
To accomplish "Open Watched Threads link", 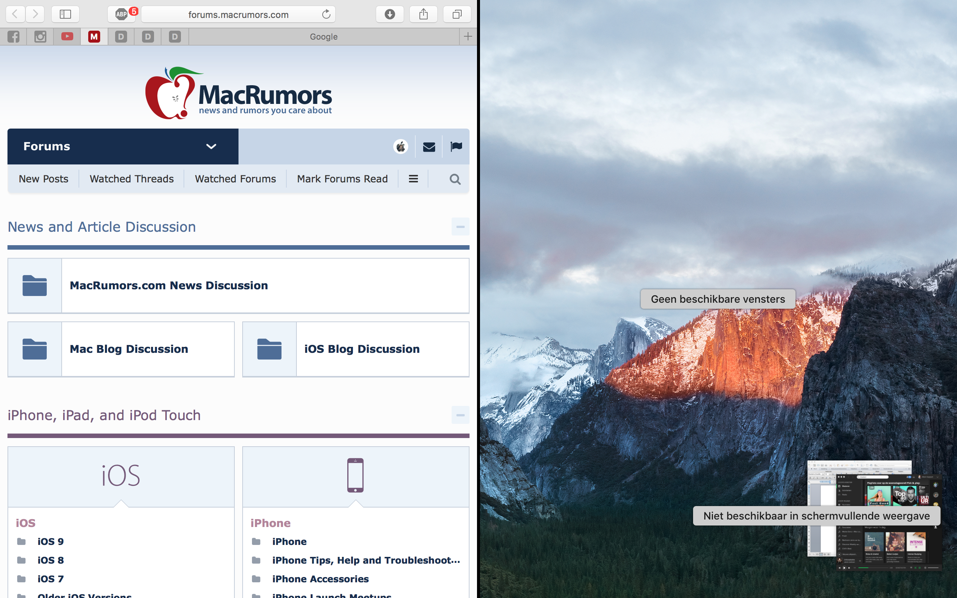I will (131, 179).
